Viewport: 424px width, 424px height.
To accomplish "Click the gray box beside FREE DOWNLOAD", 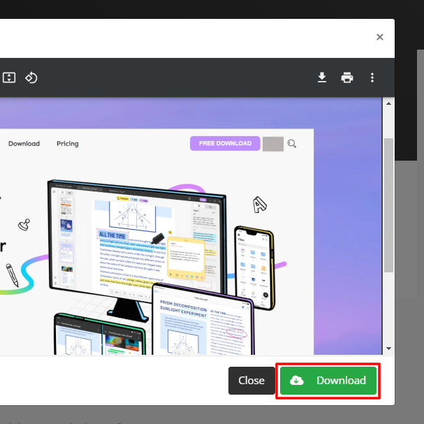I will pyautogui.click(x=273, y=144).
